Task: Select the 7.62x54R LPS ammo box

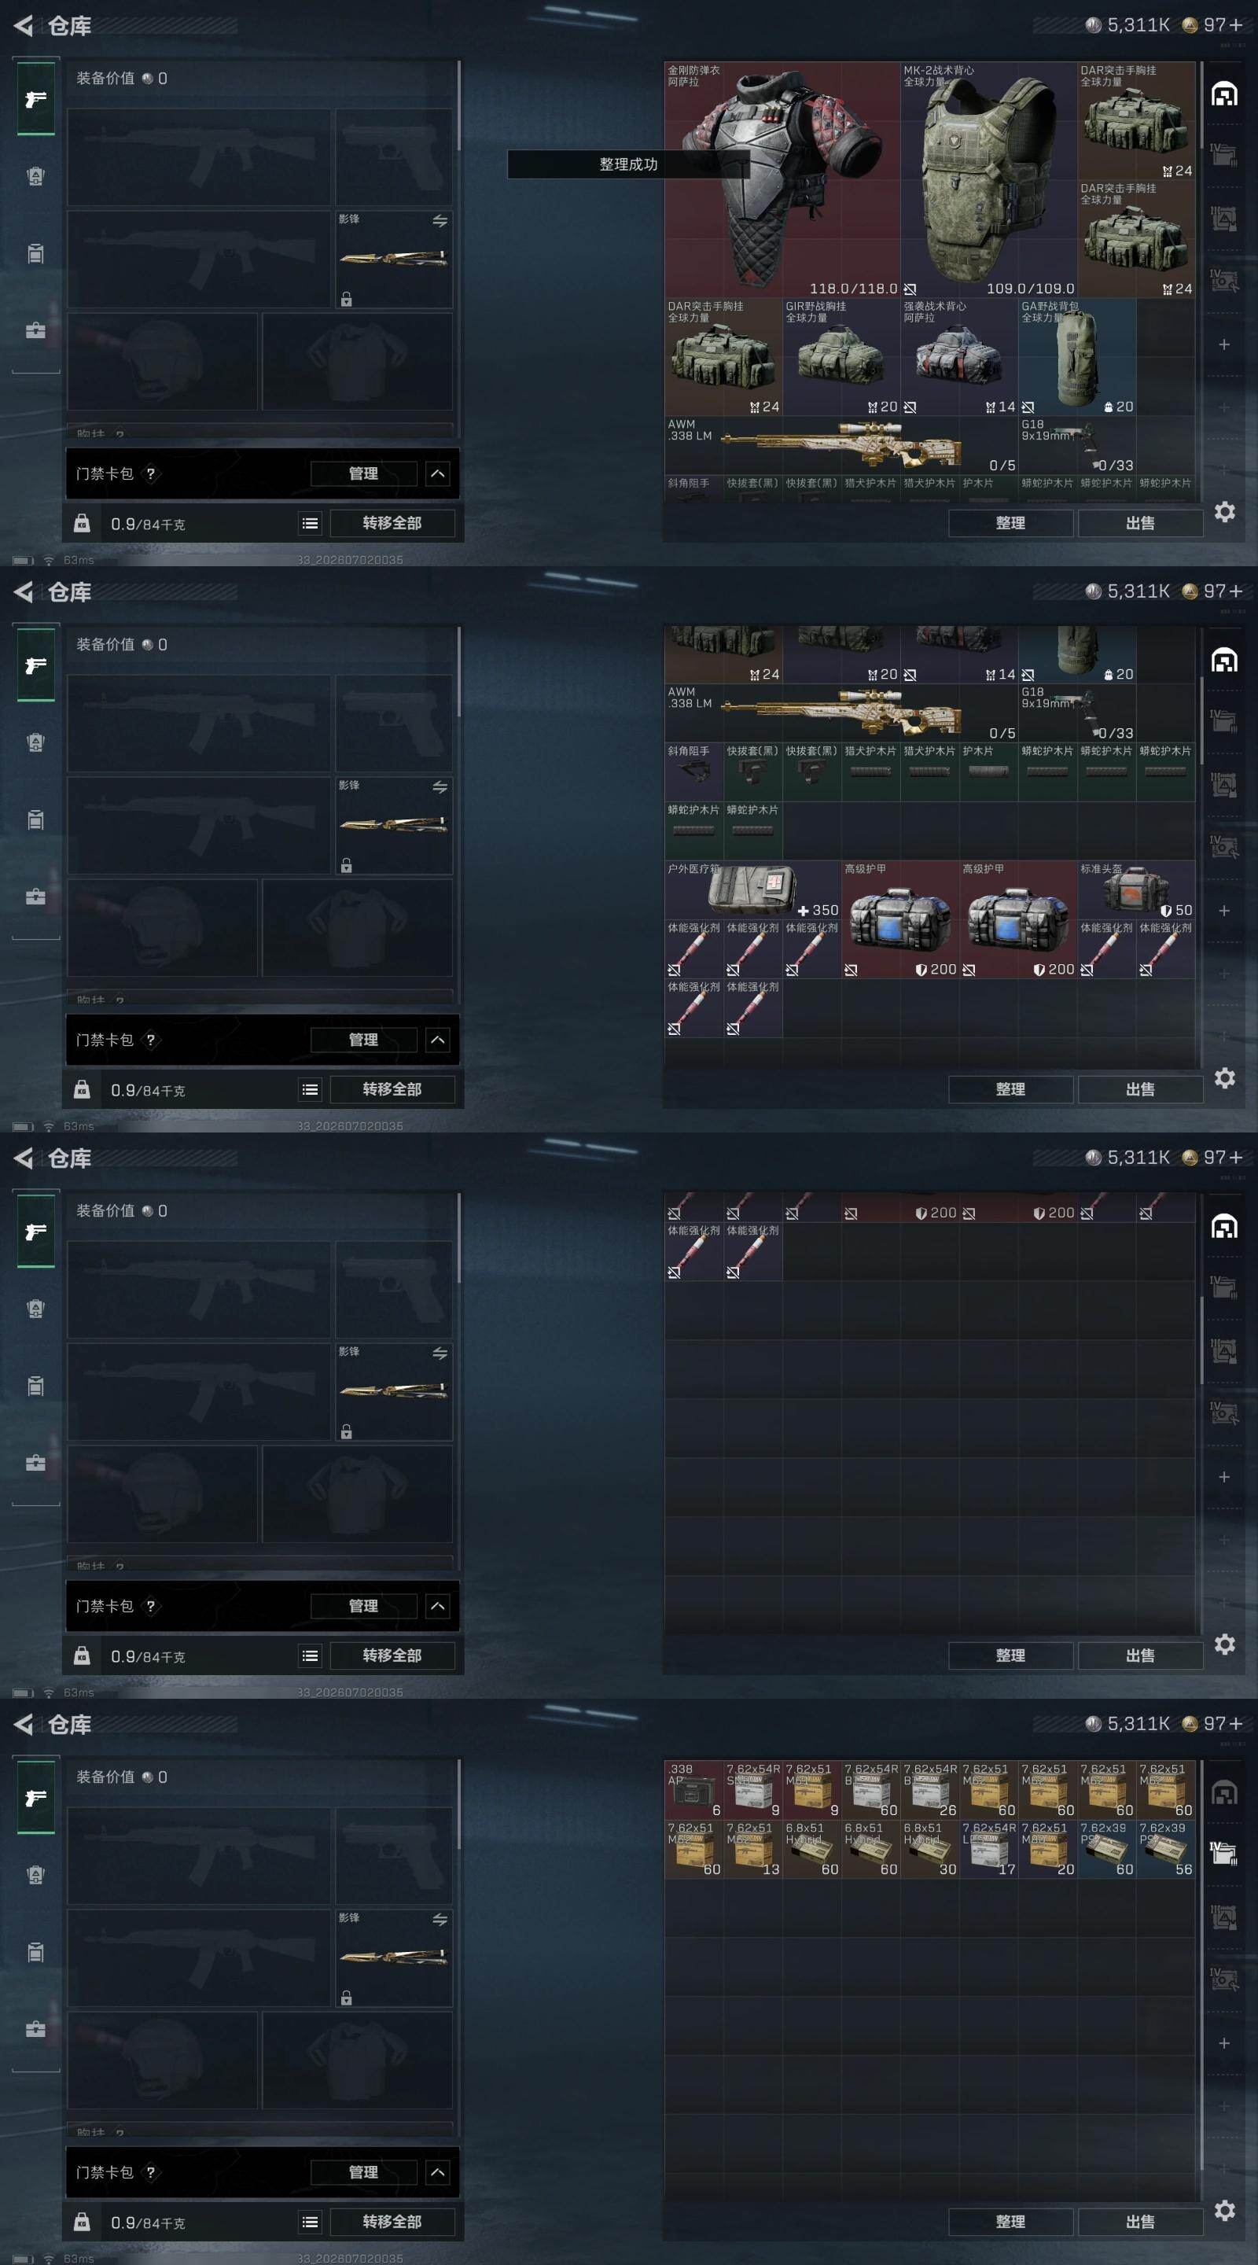Action: [988, 1848]
